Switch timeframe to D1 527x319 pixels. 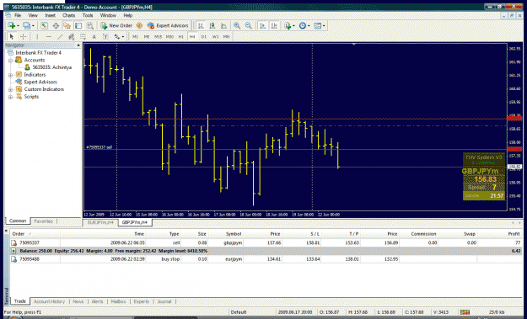(204, 36)
